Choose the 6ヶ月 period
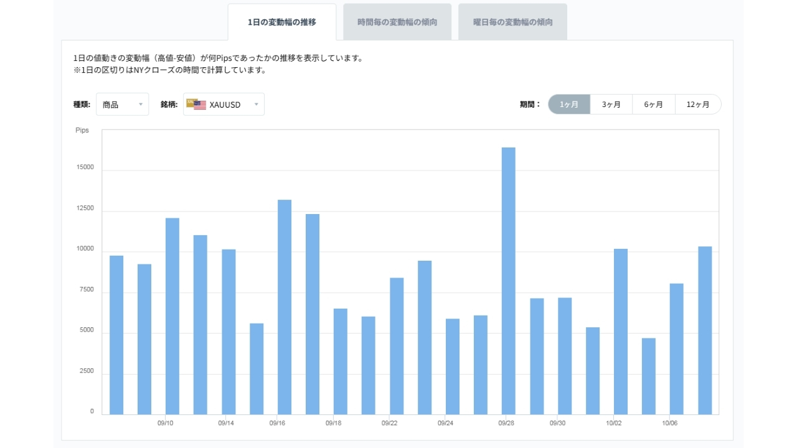This screenshot has height=448, width=797. (x=654, y=105)
